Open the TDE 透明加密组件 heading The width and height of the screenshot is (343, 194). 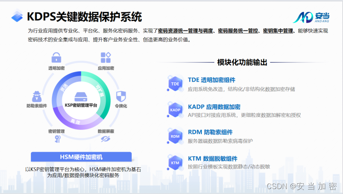pyautogui.click(x=211, y=80)
